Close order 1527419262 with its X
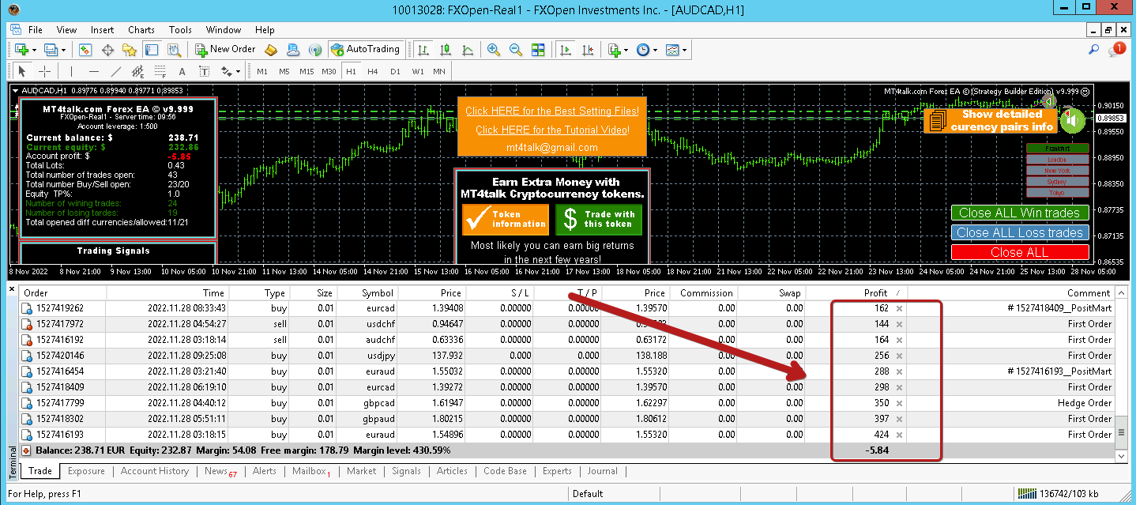This screenshot has width=1136, height=505. click(x=899, y=308)
